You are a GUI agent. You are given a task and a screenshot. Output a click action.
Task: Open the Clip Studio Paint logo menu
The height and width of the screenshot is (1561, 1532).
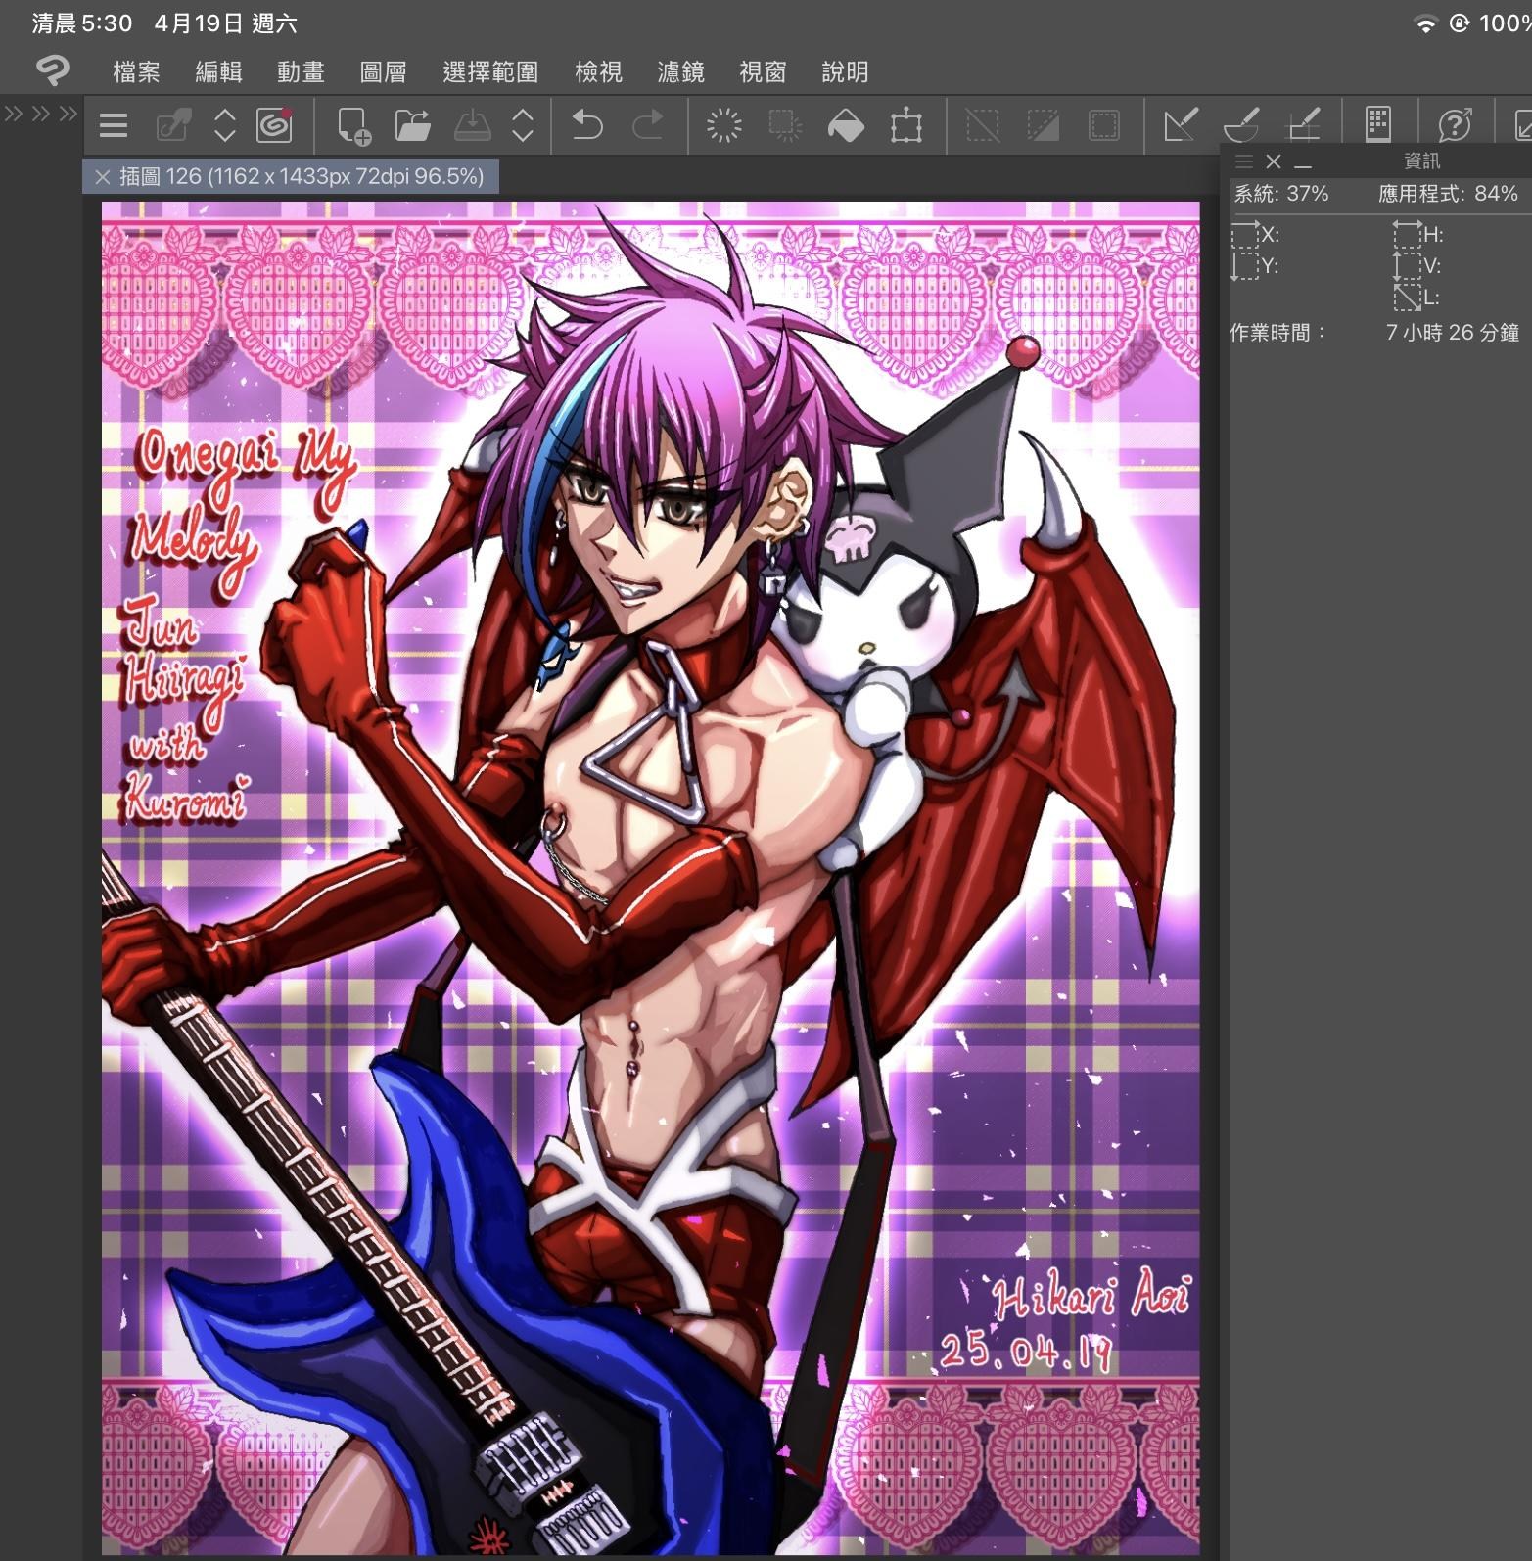click(x=52, y=70)
